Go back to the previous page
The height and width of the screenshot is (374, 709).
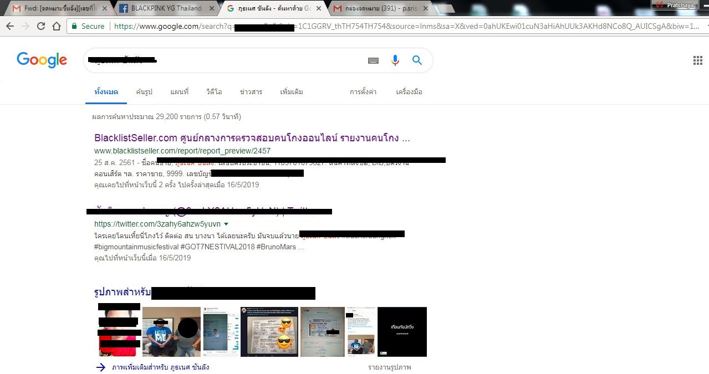[10, 26]
